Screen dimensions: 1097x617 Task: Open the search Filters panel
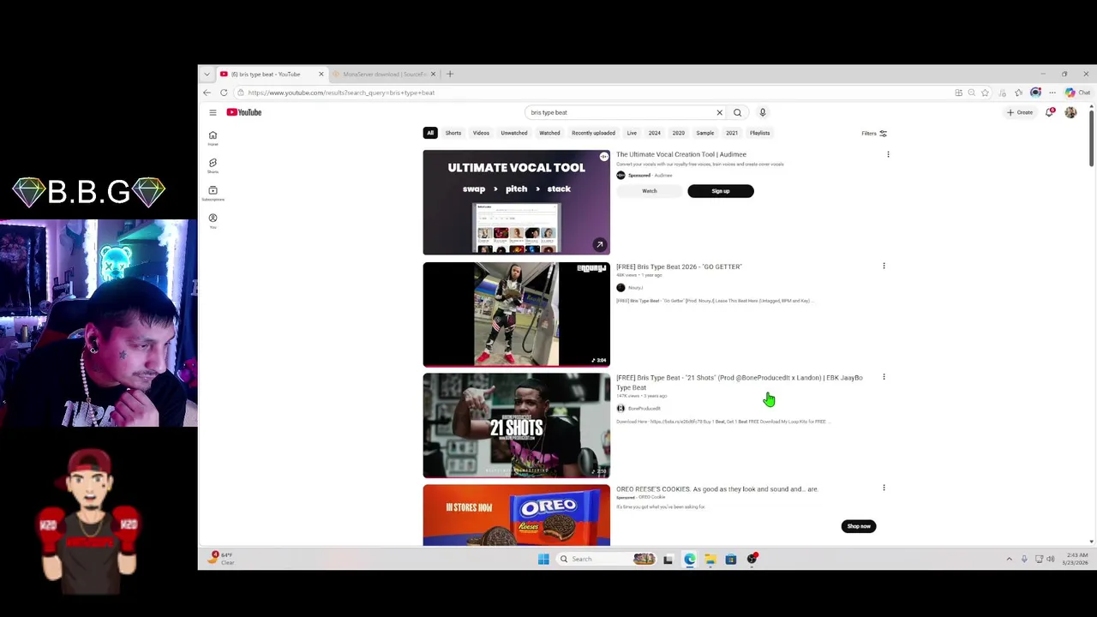tap(874, 134)
